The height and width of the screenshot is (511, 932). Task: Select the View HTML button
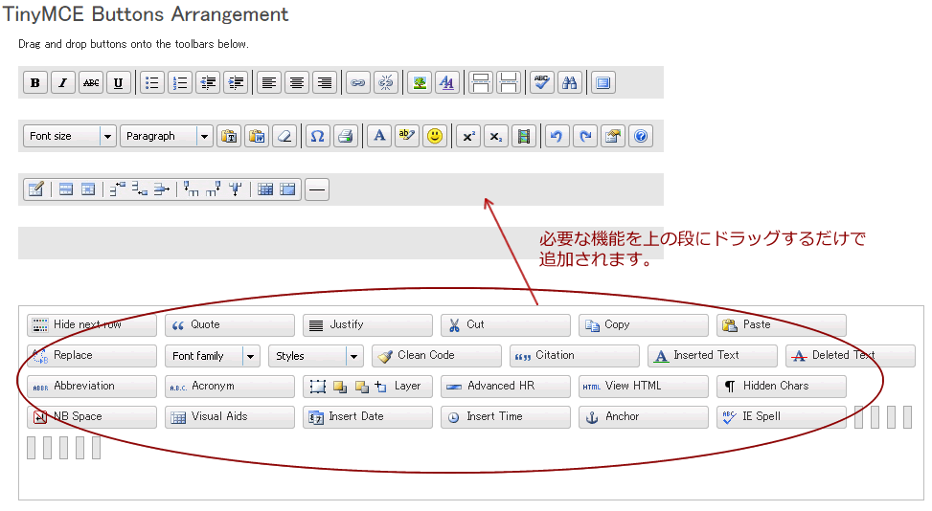point(643,387)
